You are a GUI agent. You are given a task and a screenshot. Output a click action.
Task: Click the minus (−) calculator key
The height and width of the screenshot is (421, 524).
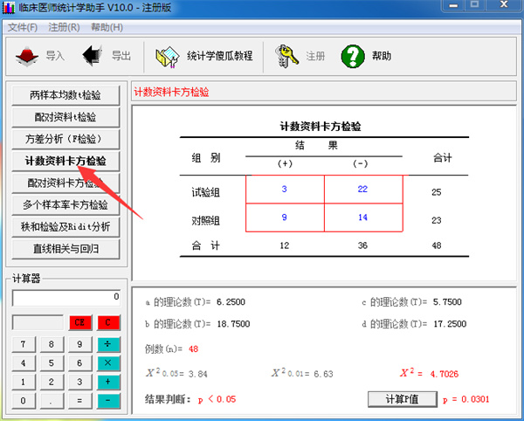108,401
